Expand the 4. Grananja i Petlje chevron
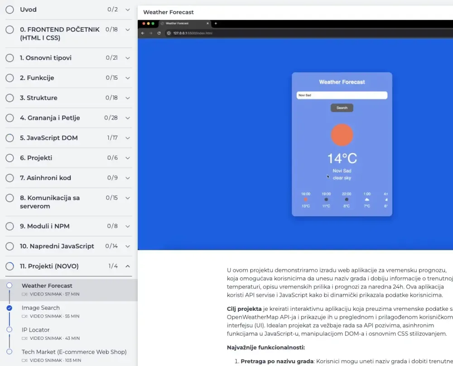This screenshot has width=453, height=366. (x=127, y=118)
